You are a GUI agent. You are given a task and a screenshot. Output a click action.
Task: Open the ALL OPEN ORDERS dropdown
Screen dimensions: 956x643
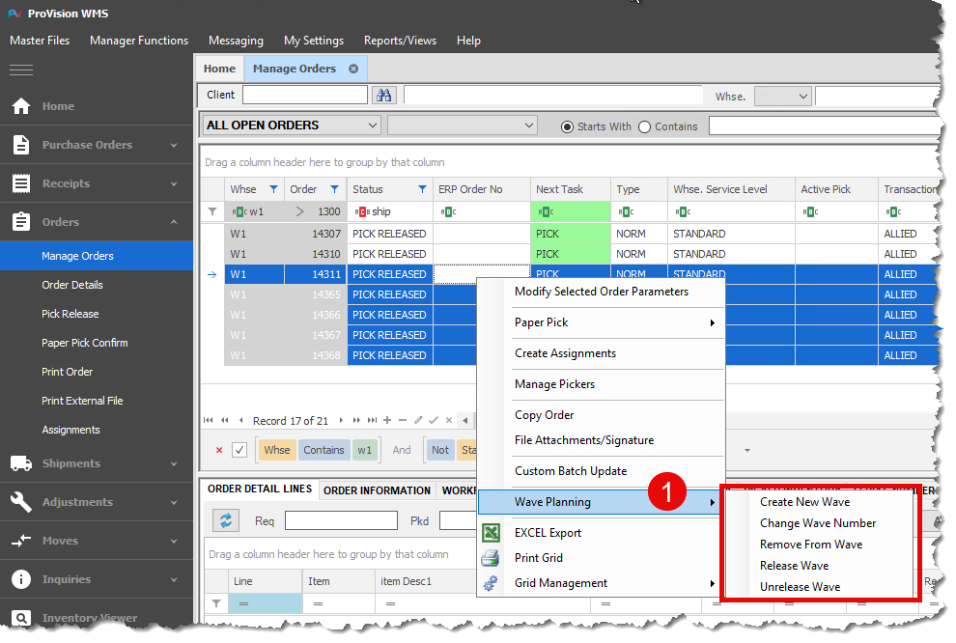(373, 126)
